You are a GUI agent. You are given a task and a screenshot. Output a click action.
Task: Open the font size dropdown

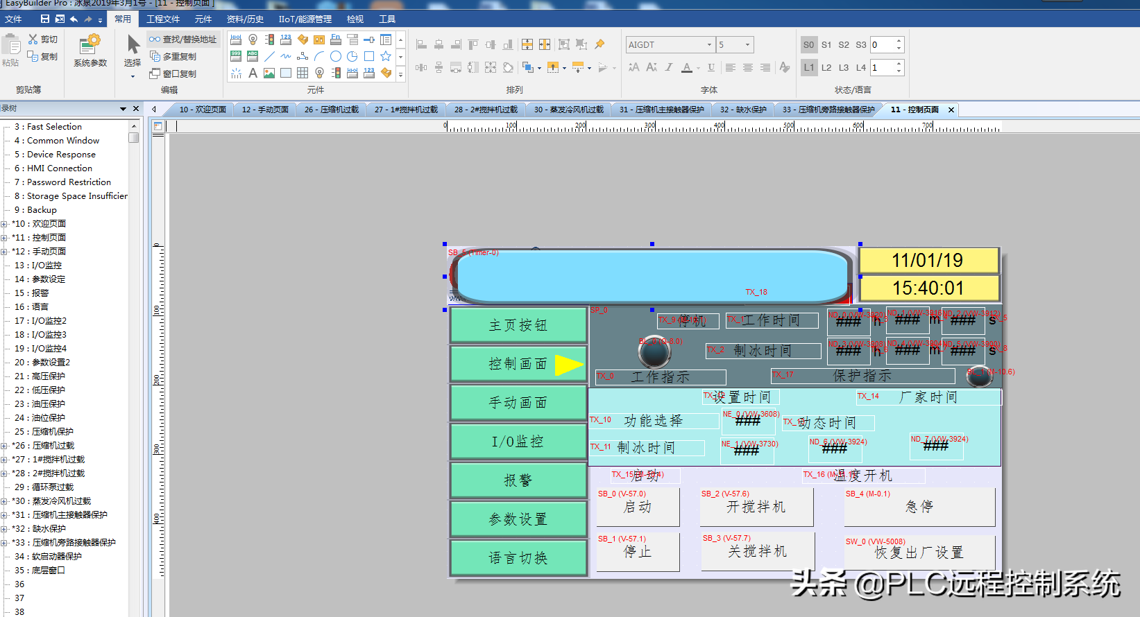tap(747, 44)
